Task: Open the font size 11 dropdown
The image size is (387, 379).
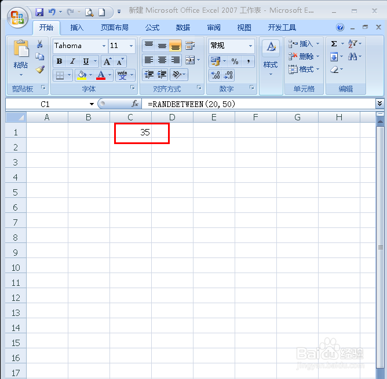Action: [x=131, y=46]
